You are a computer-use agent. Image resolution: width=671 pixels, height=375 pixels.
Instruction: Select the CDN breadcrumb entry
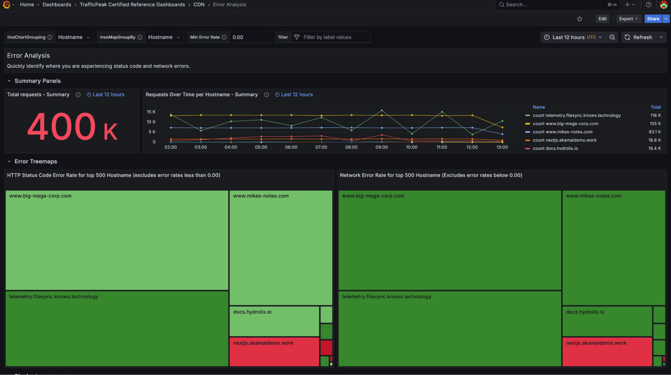[x=199, y=4]
